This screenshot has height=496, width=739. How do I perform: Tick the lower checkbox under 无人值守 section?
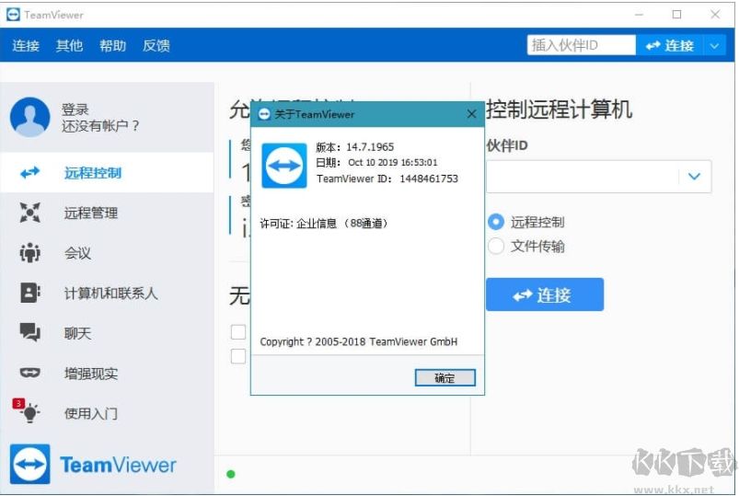238,356
